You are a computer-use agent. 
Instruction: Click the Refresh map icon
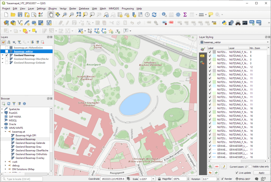154,15
